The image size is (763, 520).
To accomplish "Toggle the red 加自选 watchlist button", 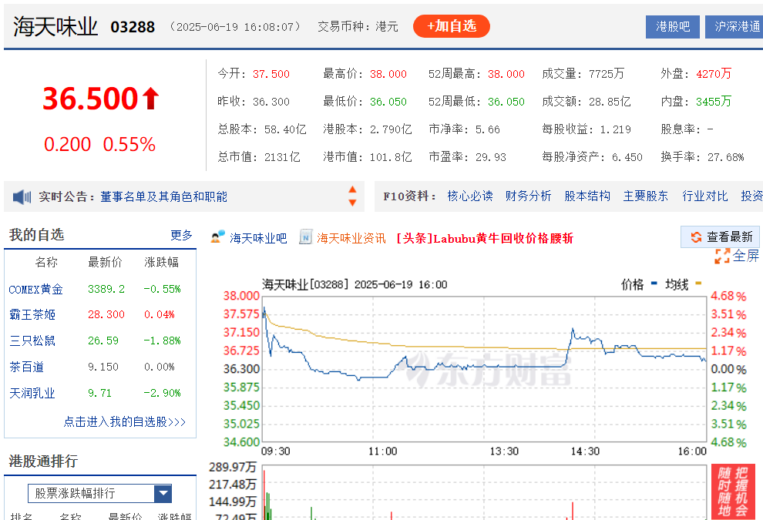I will point(451,25).
